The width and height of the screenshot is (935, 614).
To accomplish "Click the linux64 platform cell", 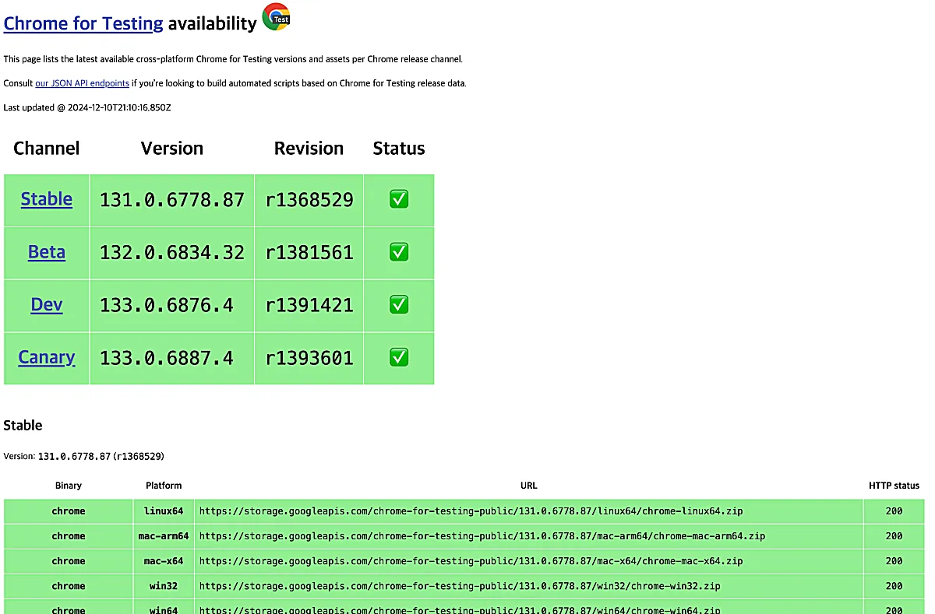I will point(164,511).
